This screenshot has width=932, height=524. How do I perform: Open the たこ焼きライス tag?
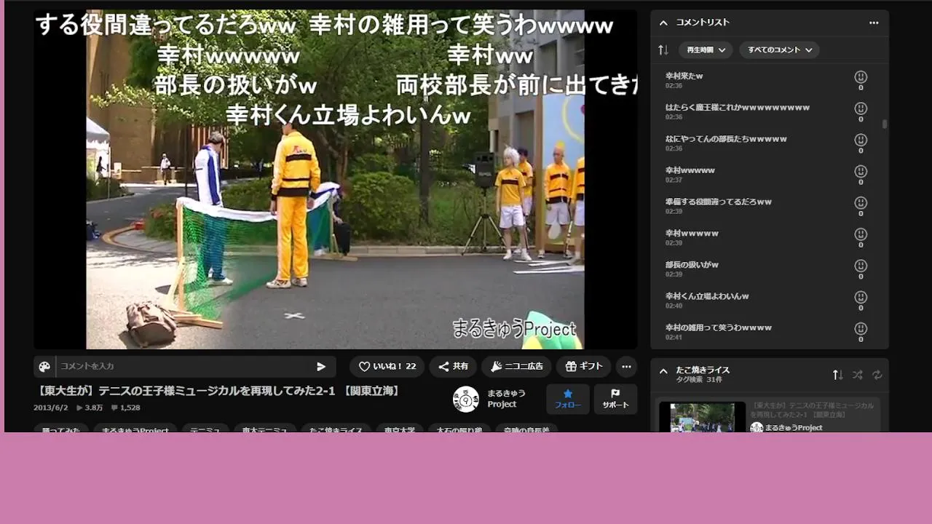click(336, 430)
